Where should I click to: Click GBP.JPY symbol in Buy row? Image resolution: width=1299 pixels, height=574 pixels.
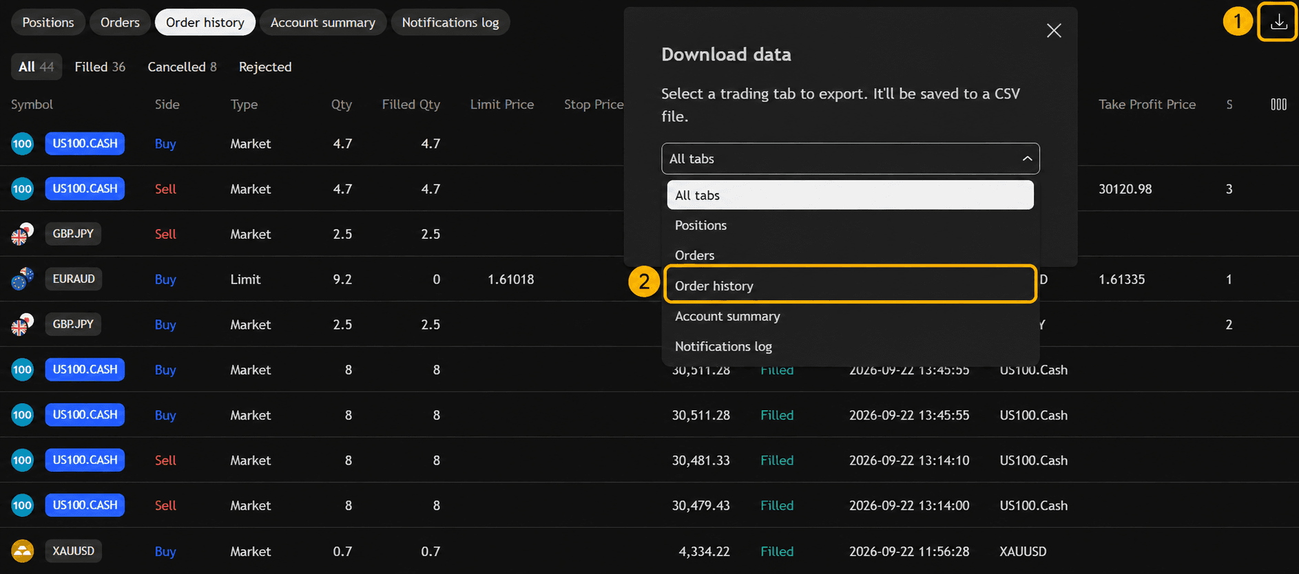pos(73,324)
